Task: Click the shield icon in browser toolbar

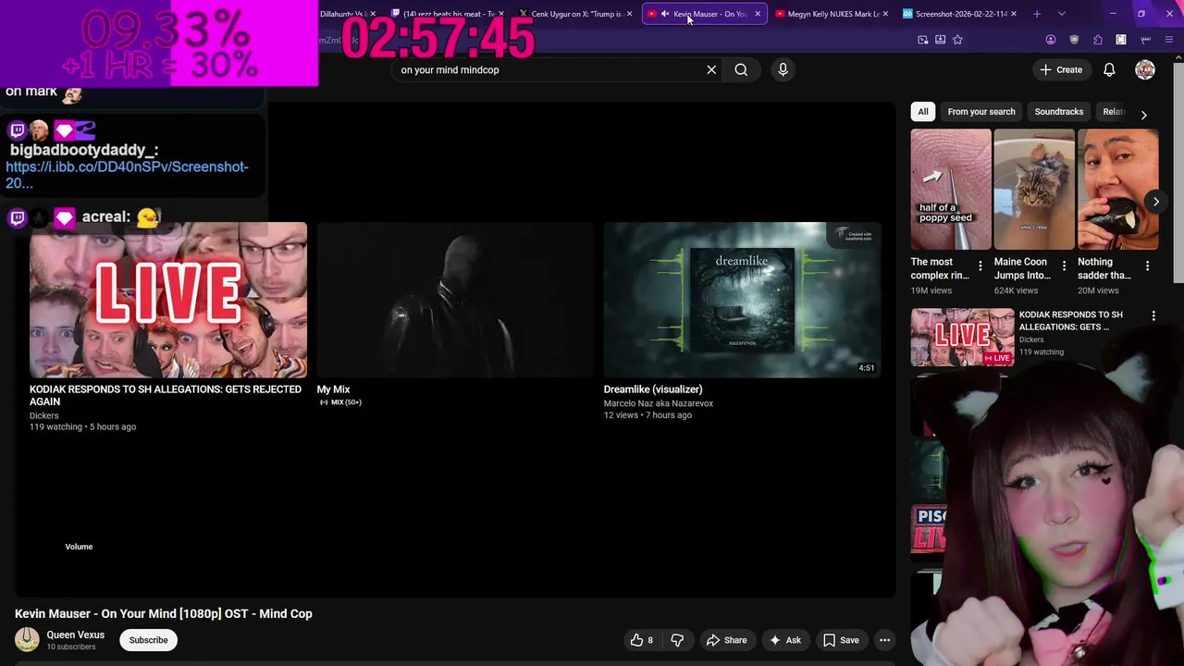Action: [x=1074, y=40]
